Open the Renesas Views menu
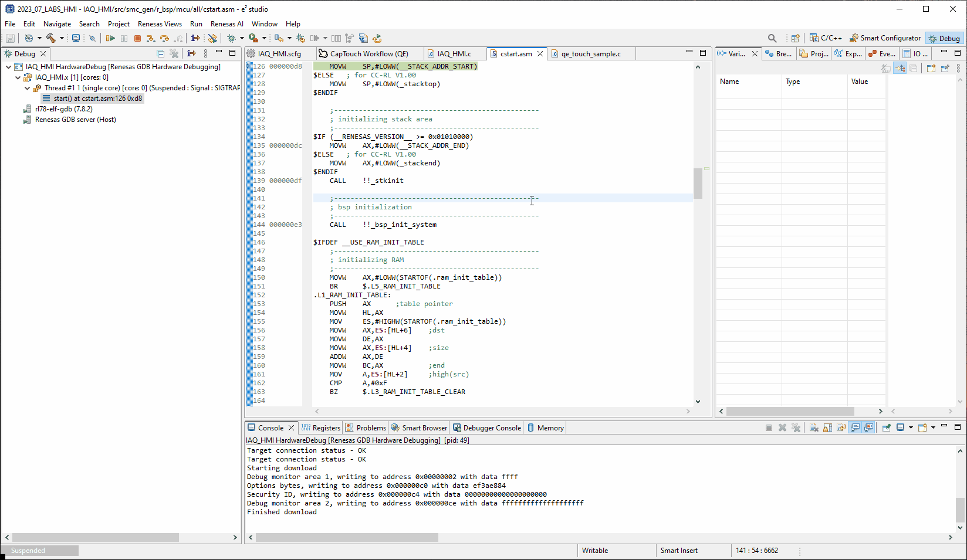This screenshot has height=560, width=967. click(160, 24)
